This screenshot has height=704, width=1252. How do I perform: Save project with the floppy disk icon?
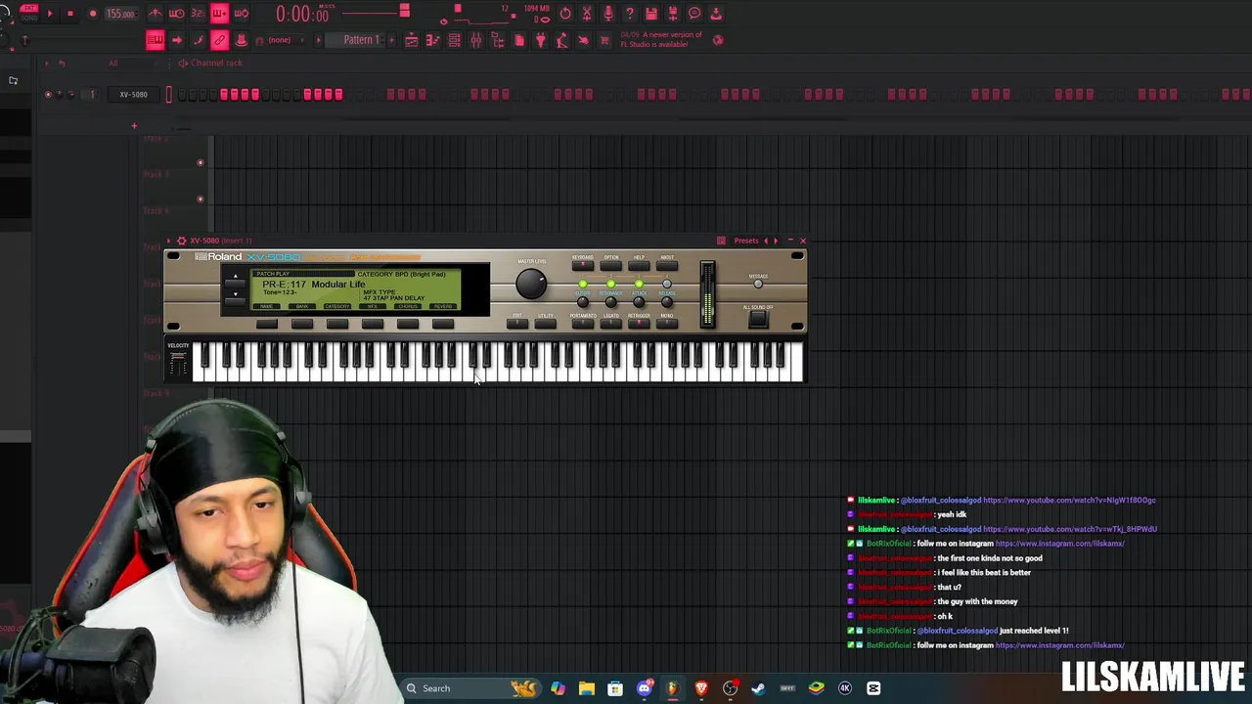pyautogui.click(x=651, y=14)
